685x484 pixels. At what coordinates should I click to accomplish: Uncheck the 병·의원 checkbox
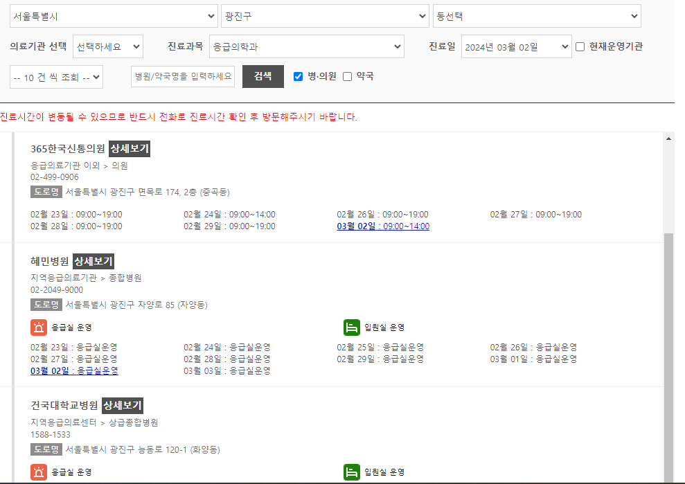(x=299, y=77)
